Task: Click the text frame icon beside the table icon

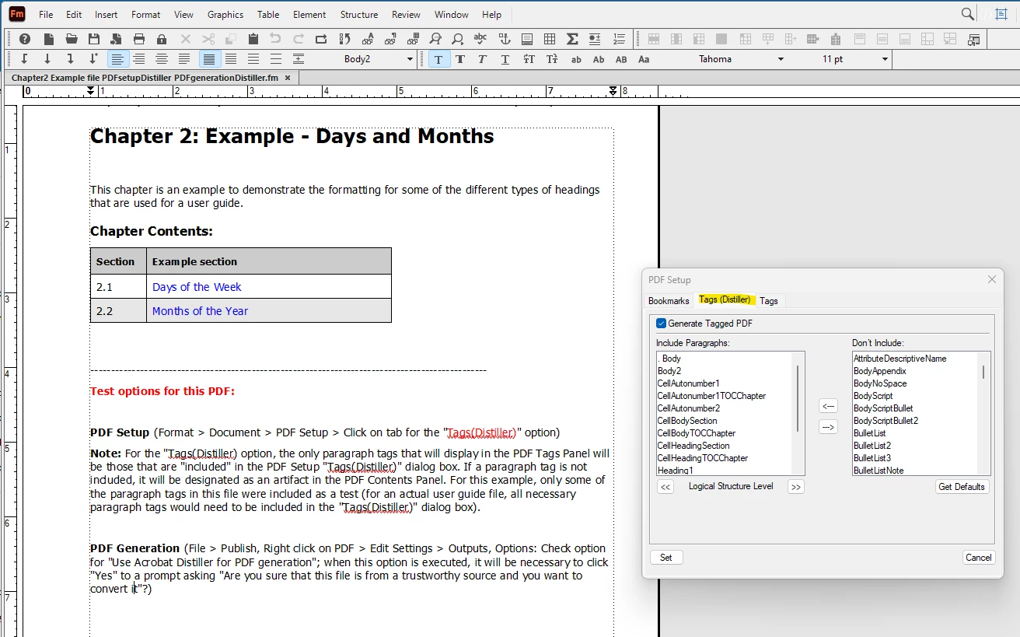Action: tap(527, 39)
